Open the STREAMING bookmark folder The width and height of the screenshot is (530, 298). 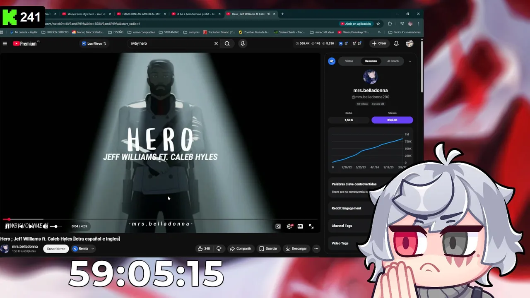pyautogui.click(x=169, y=32)
